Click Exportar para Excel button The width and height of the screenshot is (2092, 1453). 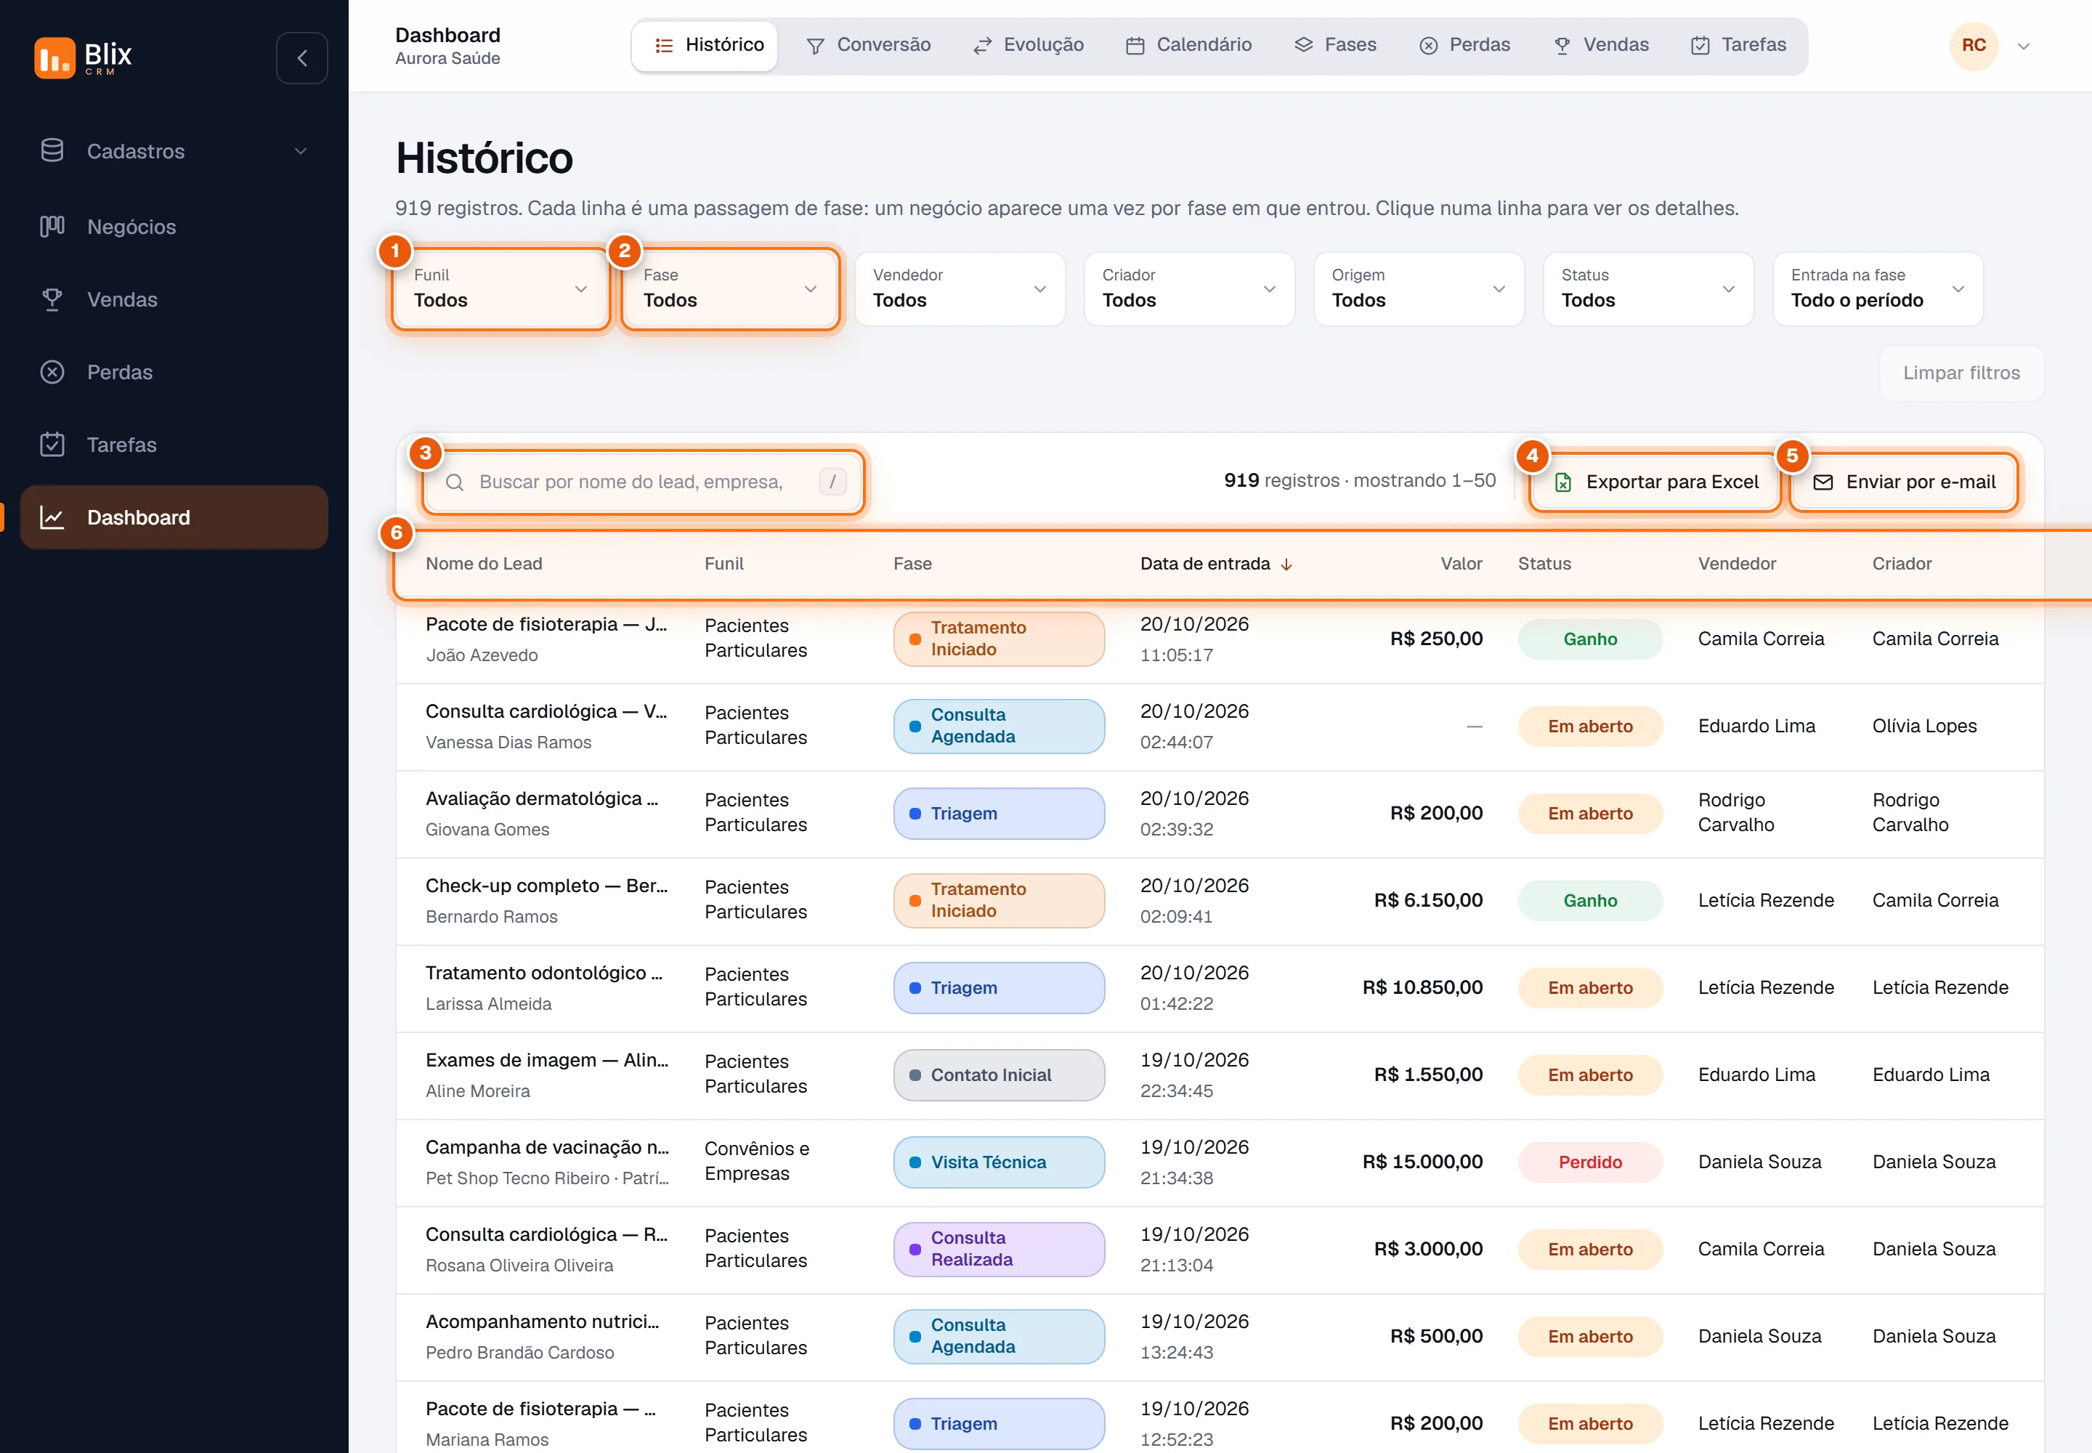coord(1655,482)
